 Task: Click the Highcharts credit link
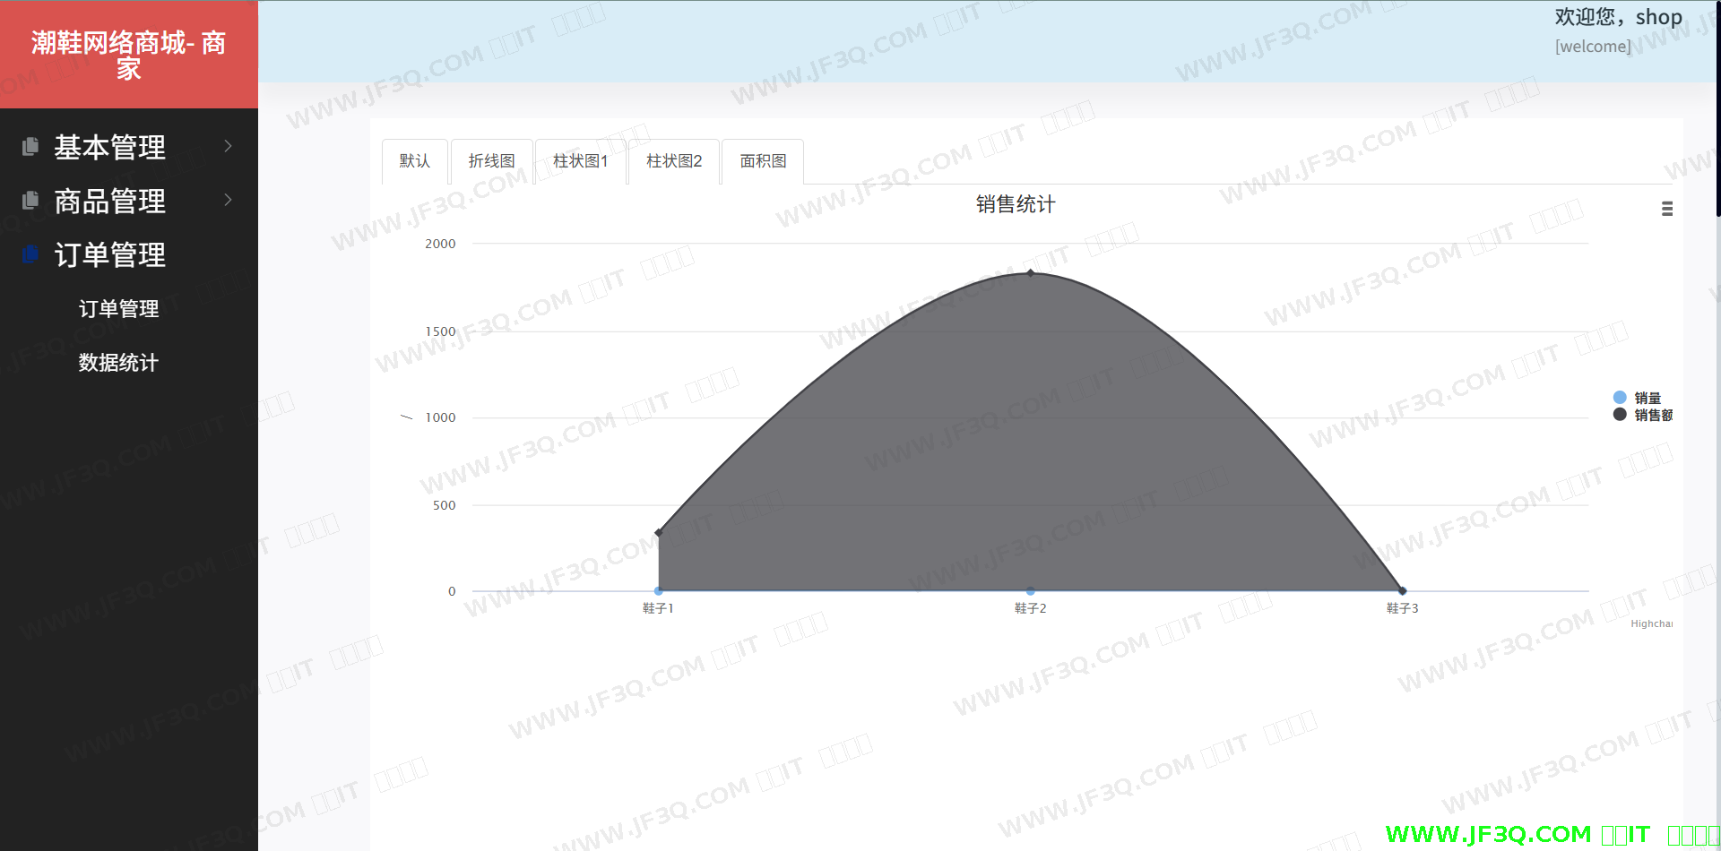point(1651,623)
